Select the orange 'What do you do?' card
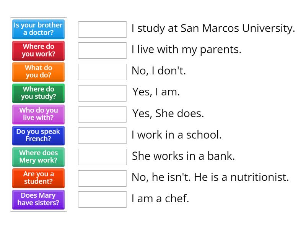306x229 pixels. click(x=38, y=72)
